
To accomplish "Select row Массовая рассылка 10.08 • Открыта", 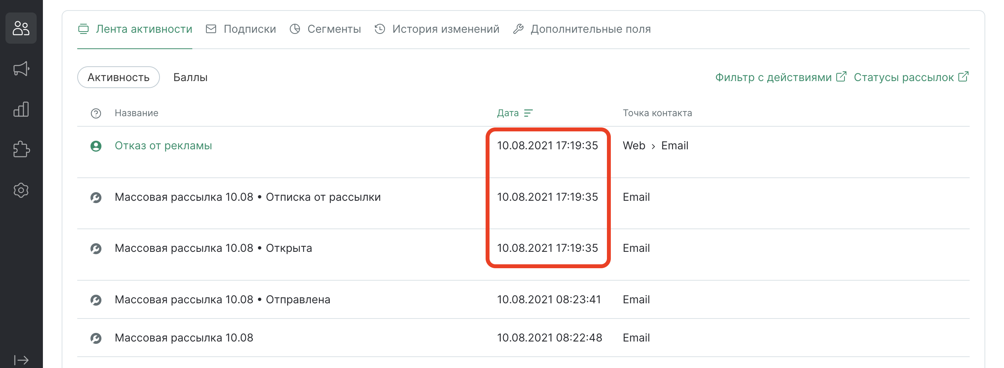I will (523, 255).
